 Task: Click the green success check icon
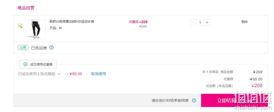click(x=25, y=65)
